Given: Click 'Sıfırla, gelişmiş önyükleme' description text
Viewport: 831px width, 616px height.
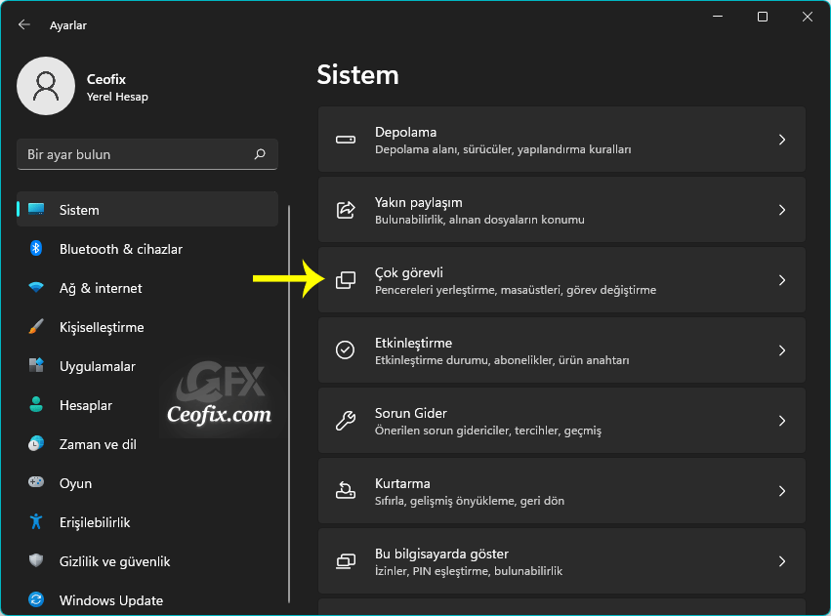Looking at the screenshot, I should (x=469, y=501).
